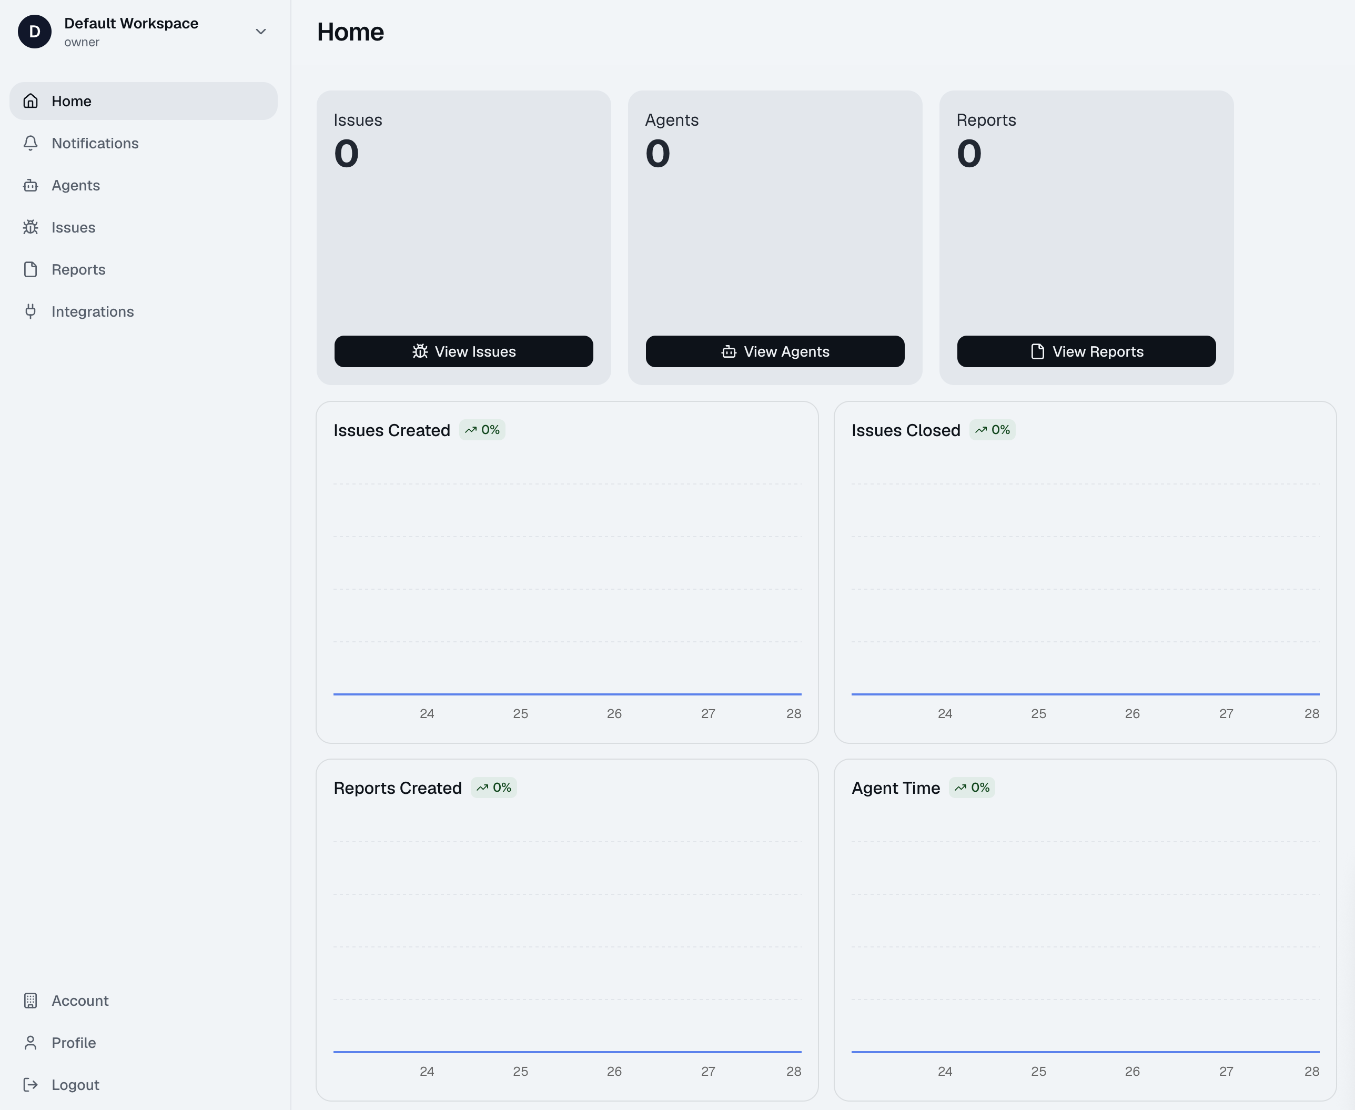Image resolution: width=1355 pixels, height=1110 pixels.
Task: Open the Profile link
Action: point(144,1043)
